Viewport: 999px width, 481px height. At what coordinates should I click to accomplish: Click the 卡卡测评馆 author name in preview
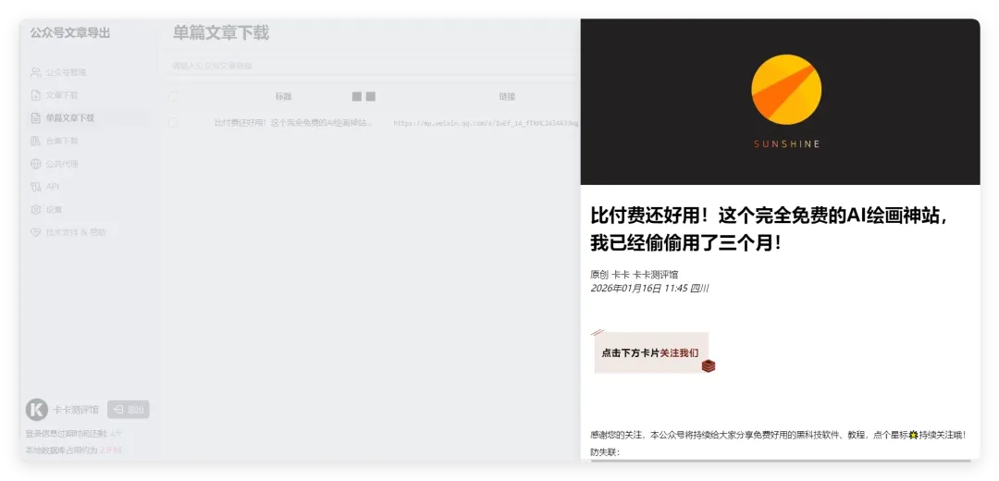656,275
